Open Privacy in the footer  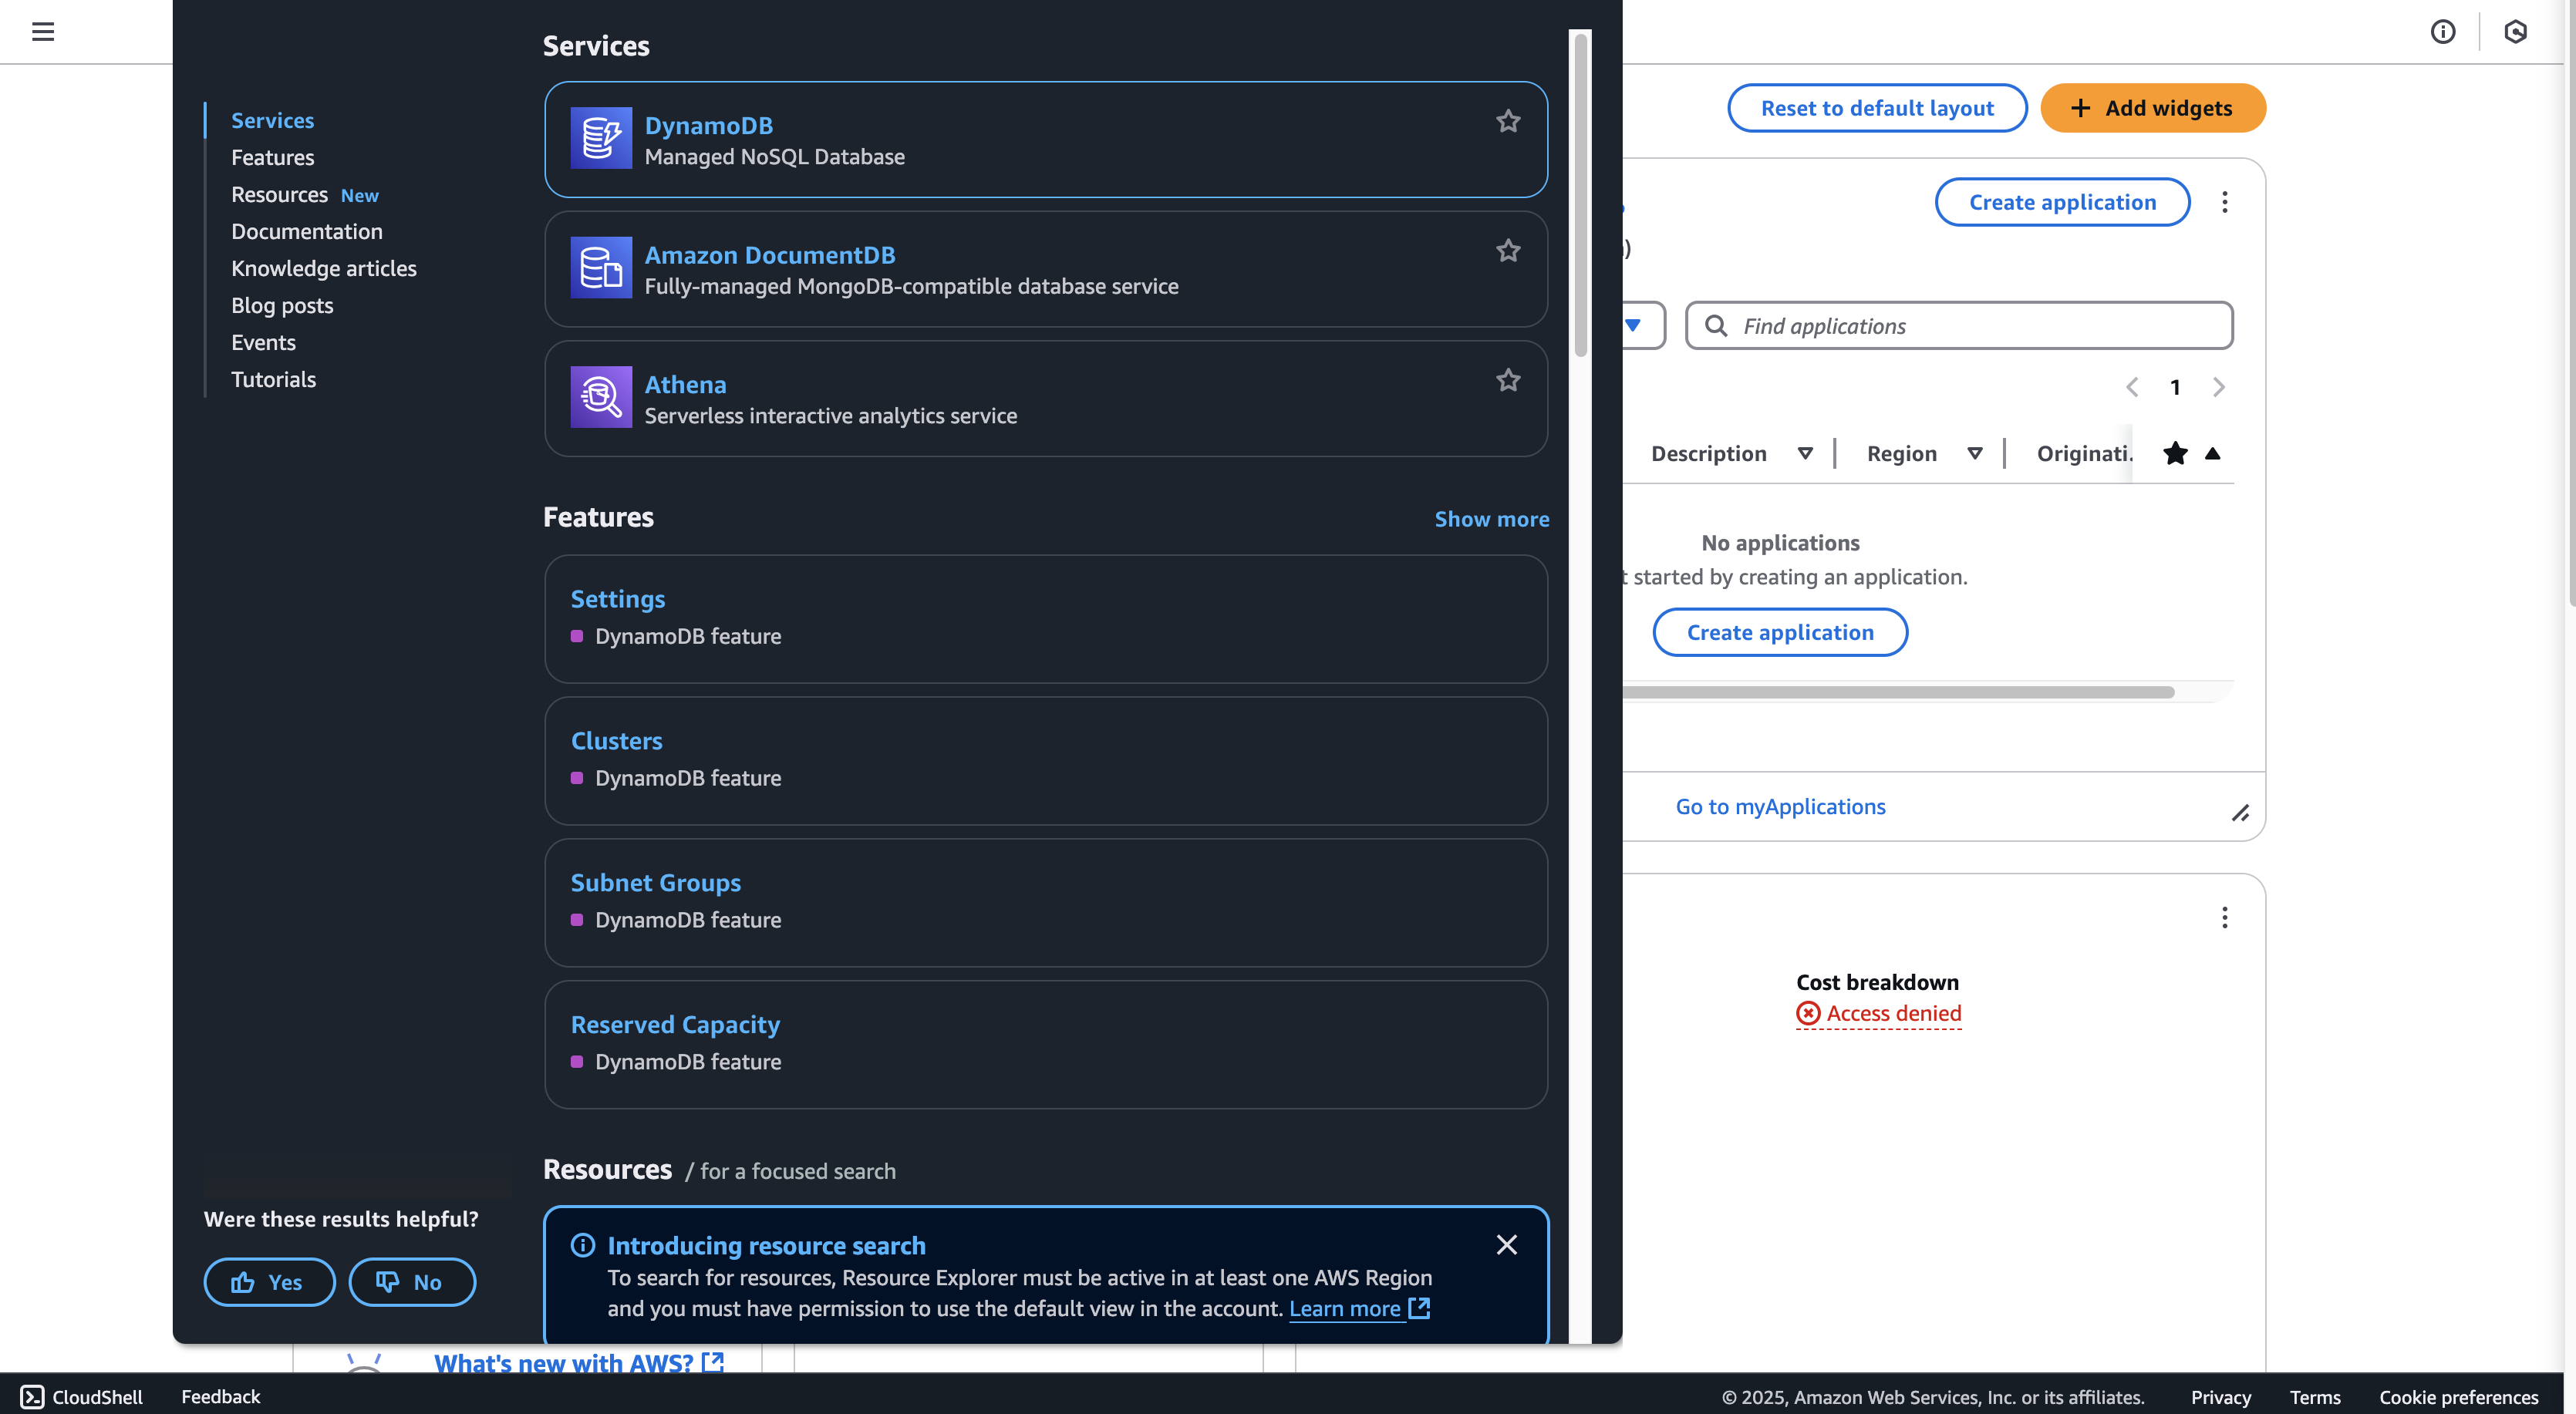2221,1398
